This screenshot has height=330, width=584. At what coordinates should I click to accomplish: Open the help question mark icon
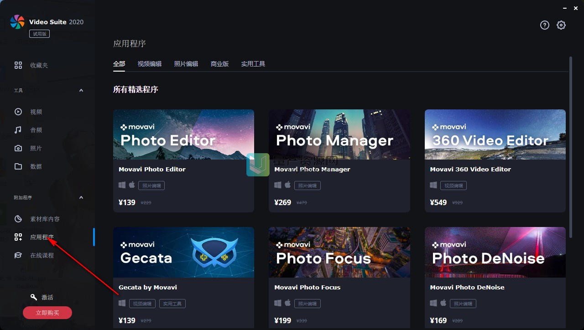(545, 25)
